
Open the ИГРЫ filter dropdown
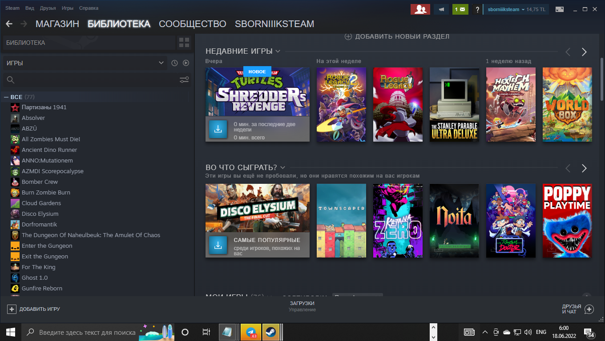coord(85,63)
